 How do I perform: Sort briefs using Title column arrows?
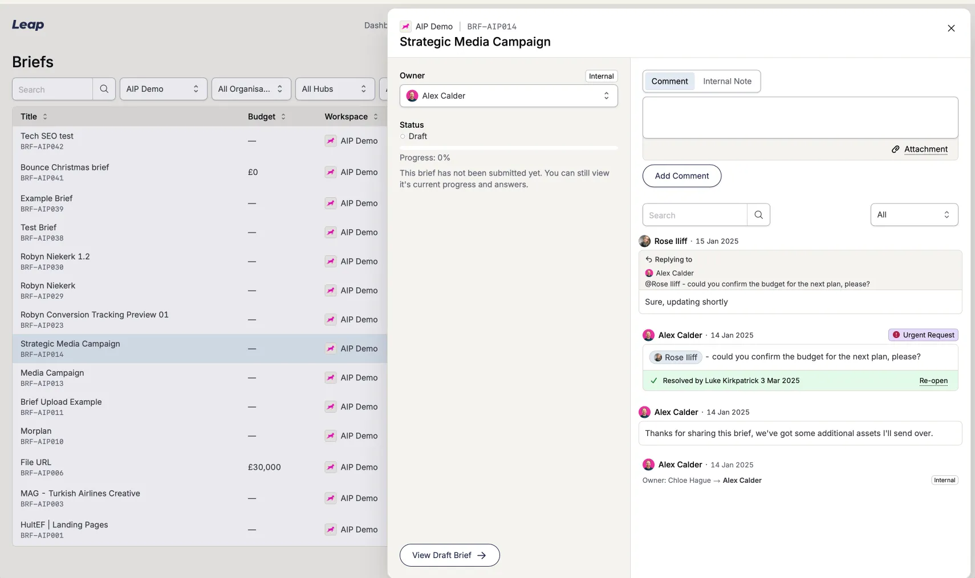click(45, 117)
